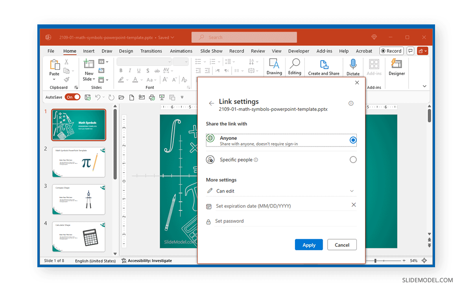Click the Save icon in Quick Access Toolbar
Screen dimensions: 472x292
point(88,97)
